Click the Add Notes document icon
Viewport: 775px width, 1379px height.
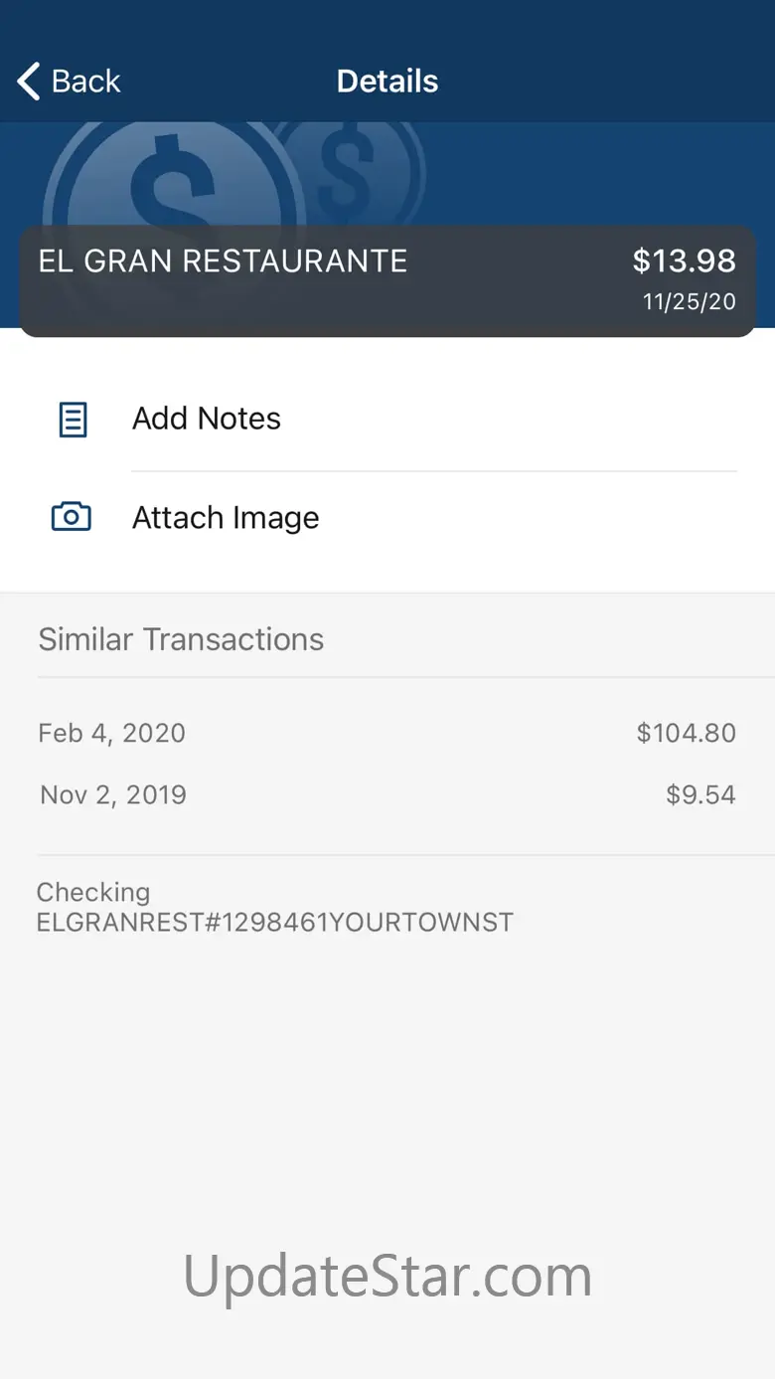(73, 420)
